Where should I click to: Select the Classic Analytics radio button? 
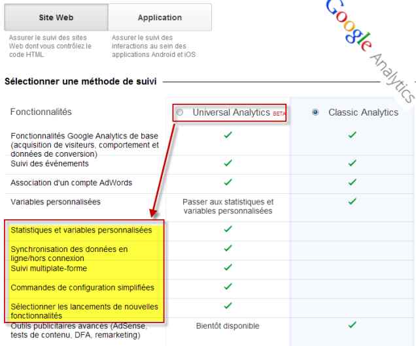[x=315, y=112]
